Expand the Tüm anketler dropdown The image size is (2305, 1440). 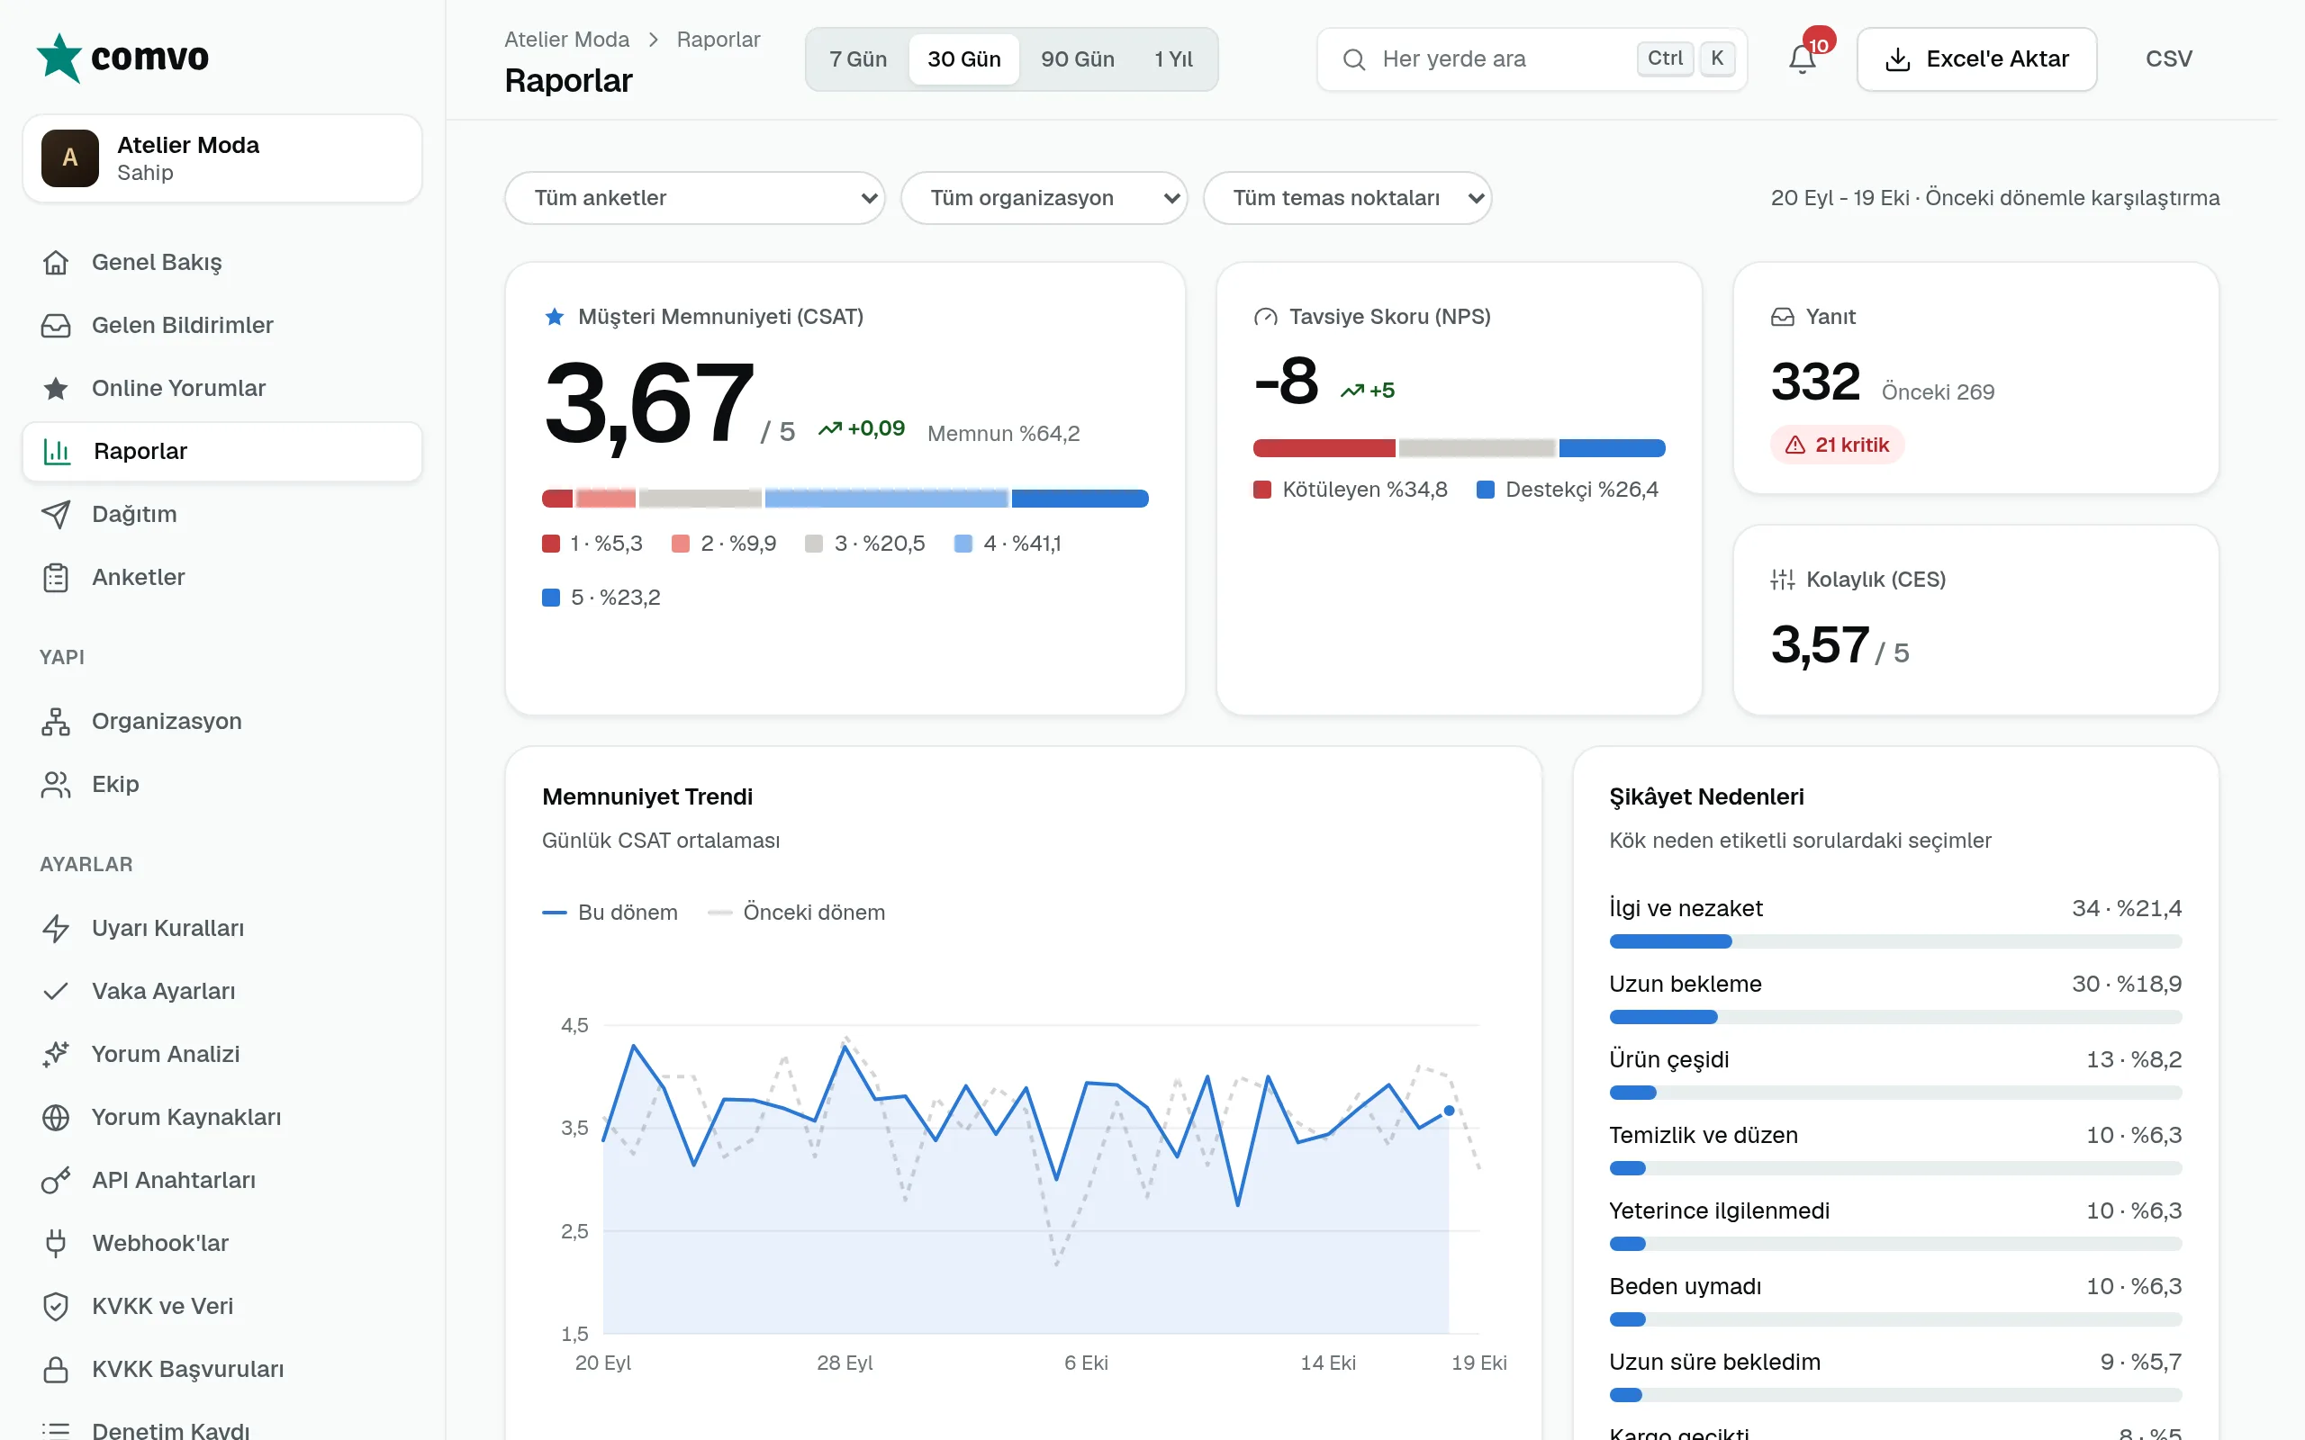pos(694,198)
